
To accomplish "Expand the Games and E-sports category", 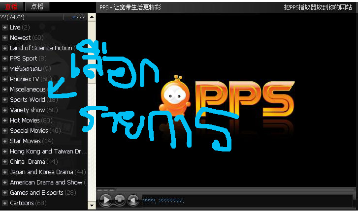I will 4,193.
